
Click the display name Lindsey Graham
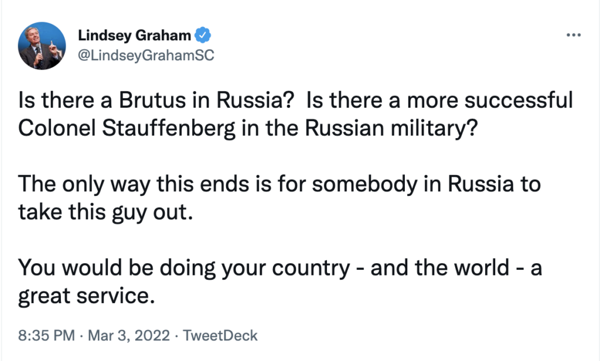pos(134,36)
